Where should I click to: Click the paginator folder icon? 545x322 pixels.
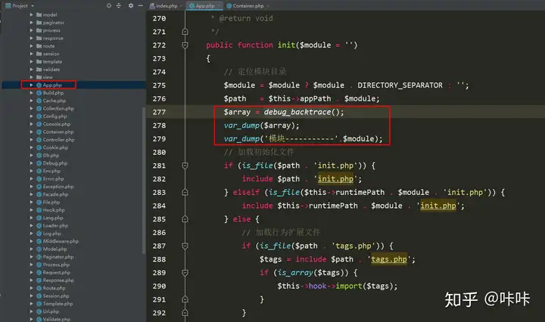pyautogui.click(x=39, y=23)
